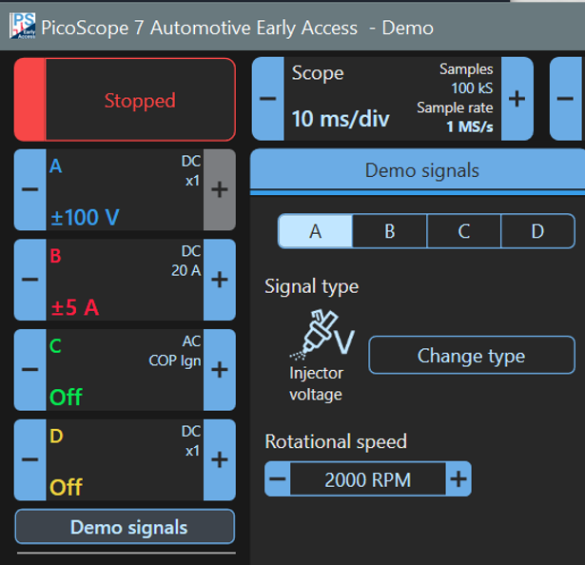The image size is (585, 565).
Task: Select demo signal channel C tab
Action: [464, 231]
